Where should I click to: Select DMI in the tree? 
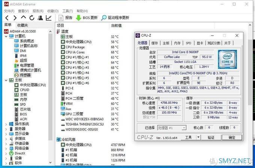click(20, 51)
